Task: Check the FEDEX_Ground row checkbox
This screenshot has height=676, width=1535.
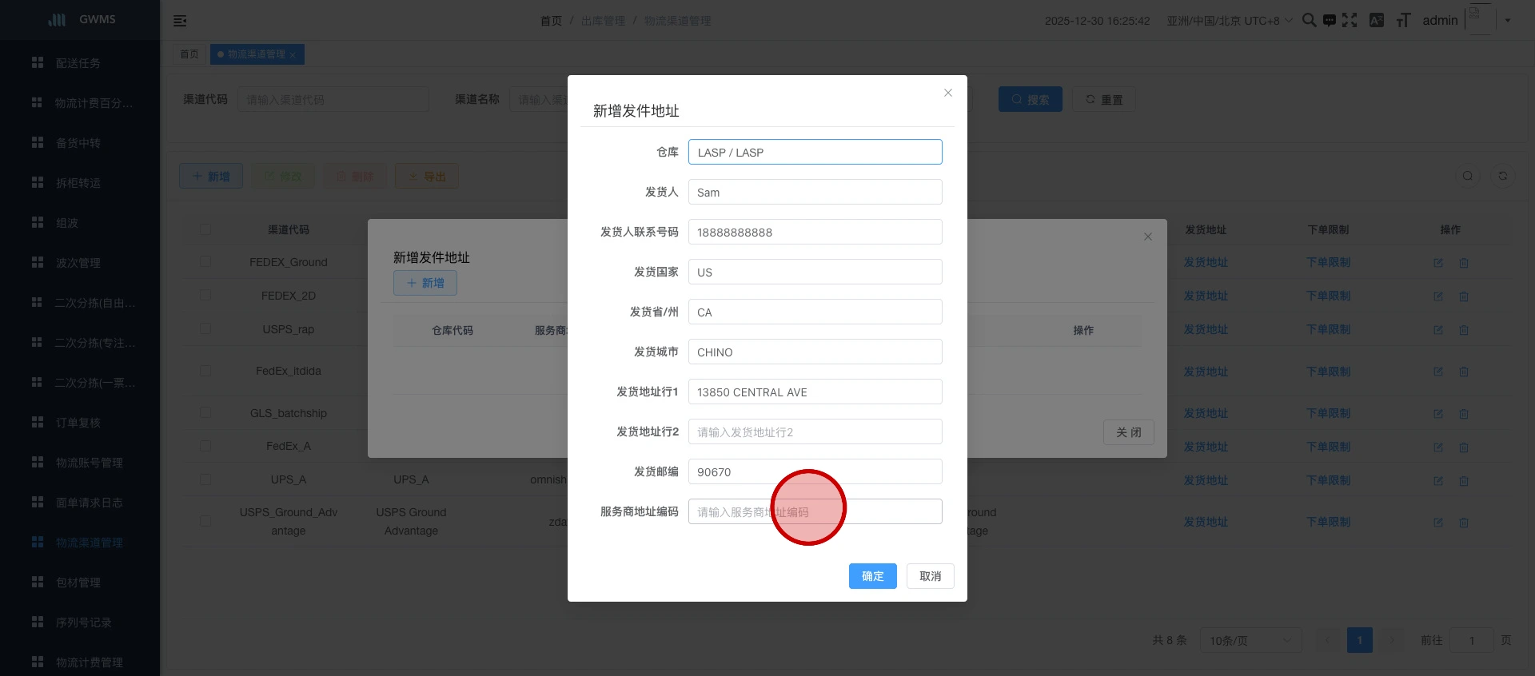Action: [x=205, y=262]
